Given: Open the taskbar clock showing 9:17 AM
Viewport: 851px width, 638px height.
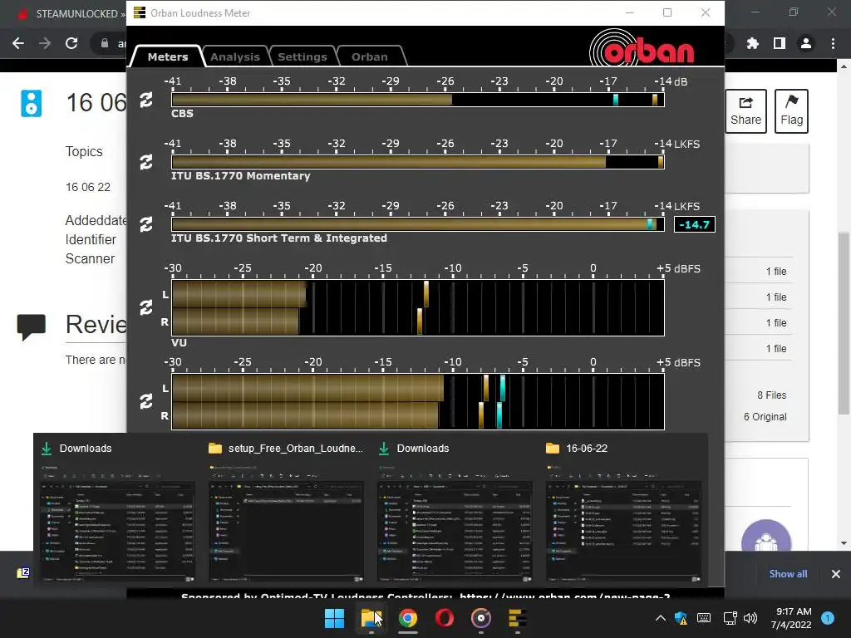Looking at the screenshot, I should click(791, 618).
